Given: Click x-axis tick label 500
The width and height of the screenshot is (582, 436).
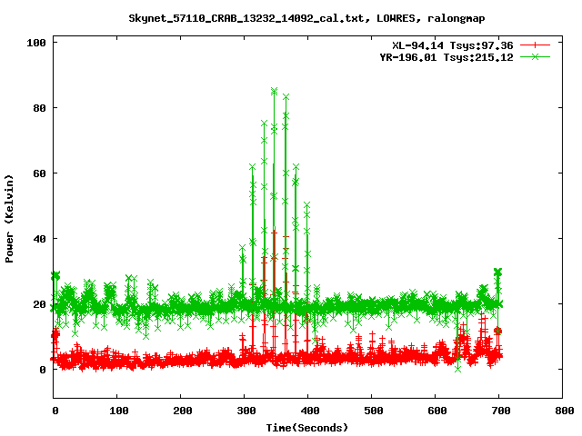Looking at the screenshot, I should coord(374,411).
